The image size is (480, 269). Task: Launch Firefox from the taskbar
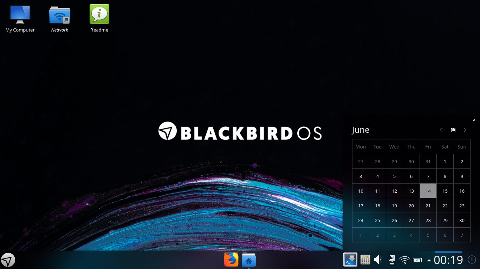click(x=231, y=260)
